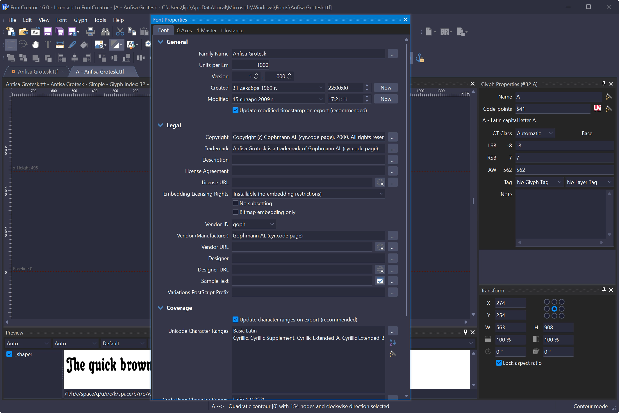
Task: Uncheck Update modified timestamp on export
Action: click(236, 110)
